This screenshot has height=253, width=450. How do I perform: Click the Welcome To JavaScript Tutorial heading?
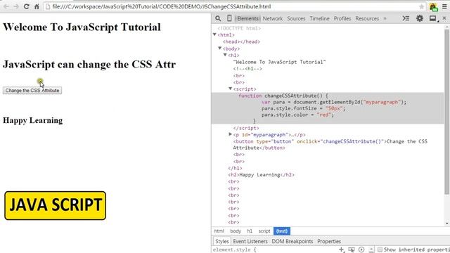pyautogui.click(x=82, y=27)
